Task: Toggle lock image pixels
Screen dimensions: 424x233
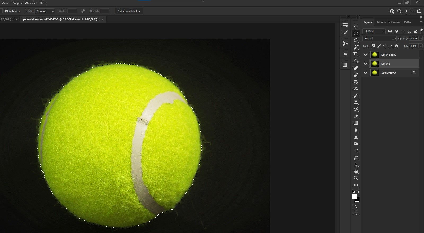Action: [379, 46]
